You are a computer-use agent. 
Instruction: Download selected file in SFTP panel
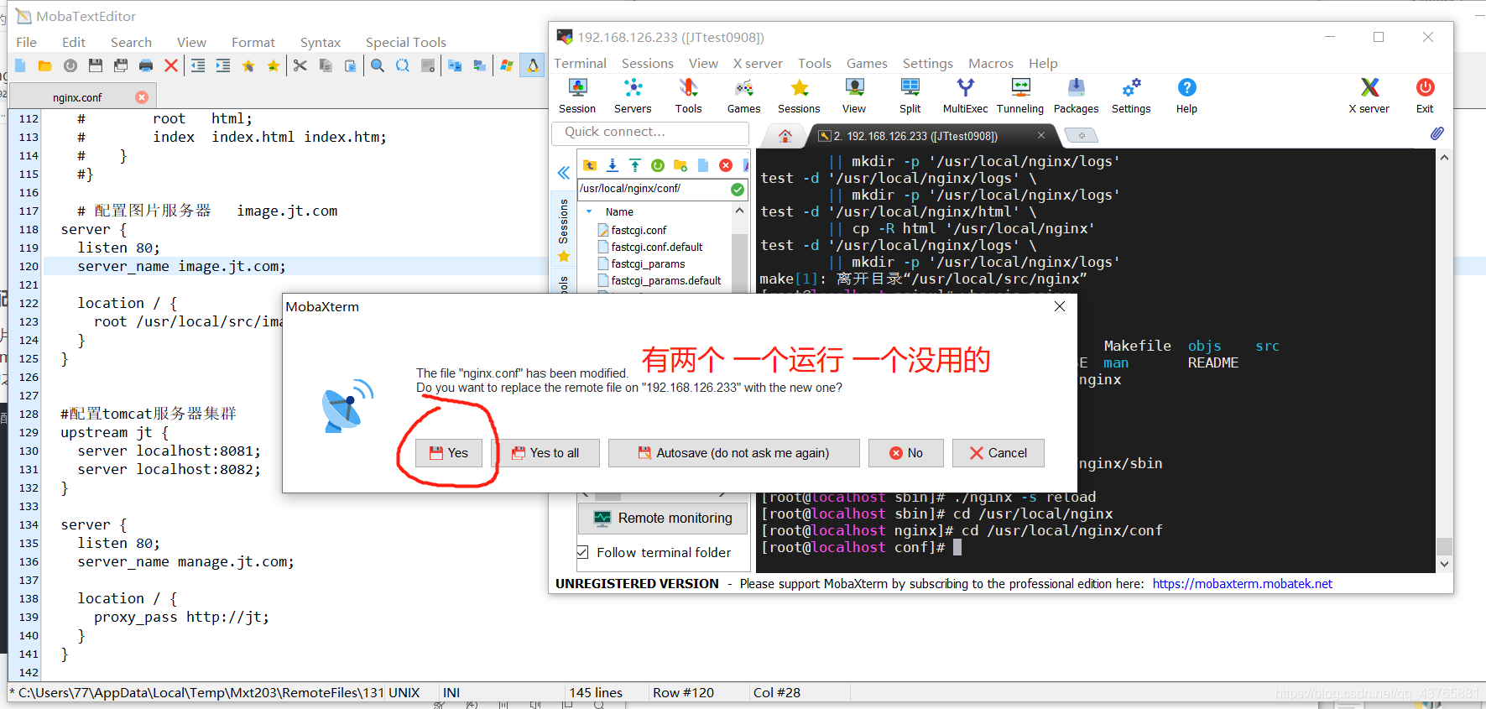[613, 165]
